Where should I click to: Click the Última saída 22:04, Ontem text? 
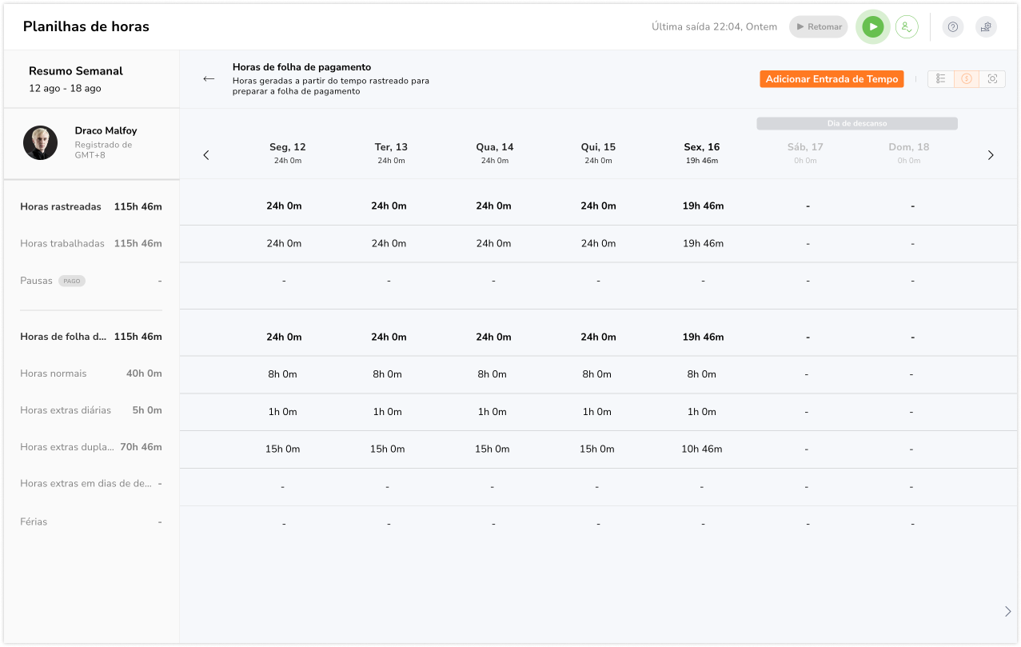714,26
